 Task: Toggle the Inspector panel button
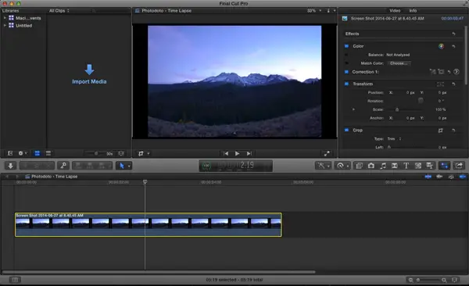[445, 166]
